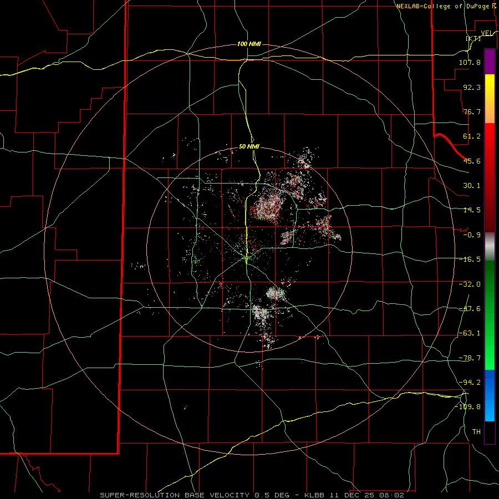This screenshot has height=499, width=499.
Task: Click "SUPER-RESOLUTION BASE VELOCITY" in the footer caption
Action: point(175,495)
